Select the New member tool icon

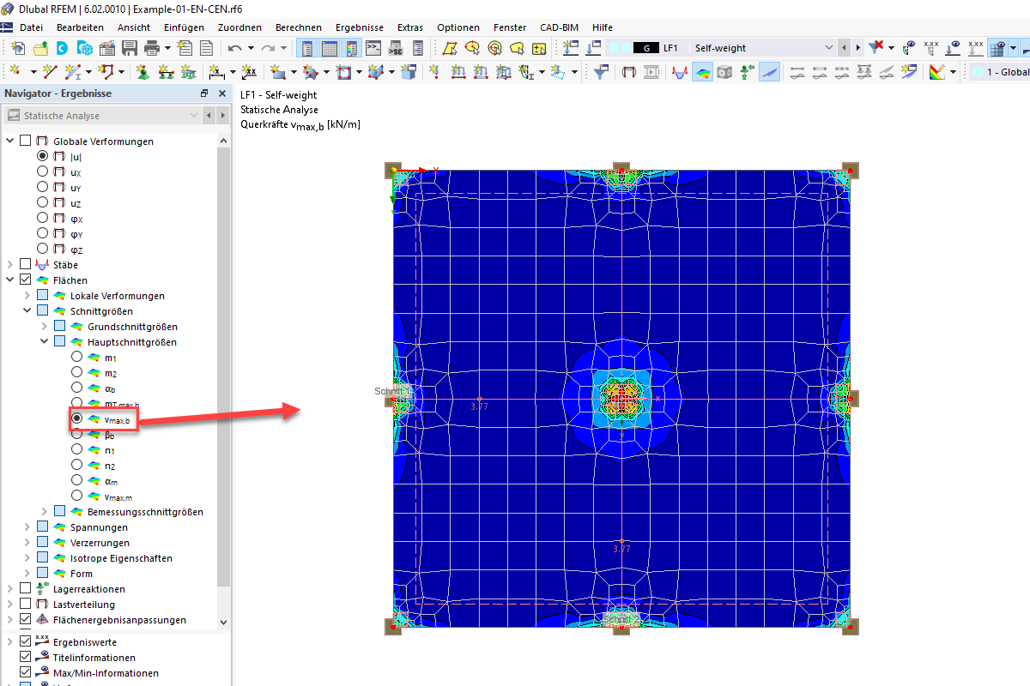(x=73, y=73)
